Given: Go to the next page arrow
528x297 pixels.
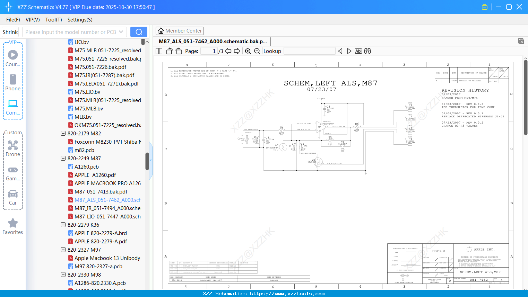Looking at the screenshot, I should pyautogui.click(x=237, y=51).
